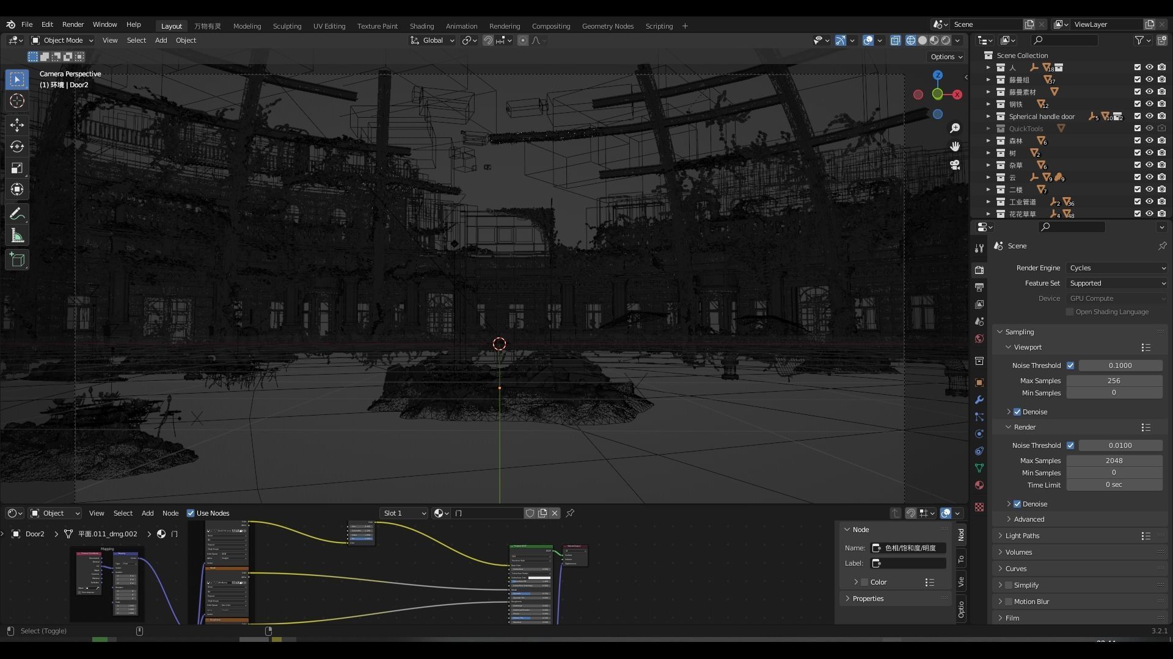Disable the Use Nodes checkbox

coord(191,513)
